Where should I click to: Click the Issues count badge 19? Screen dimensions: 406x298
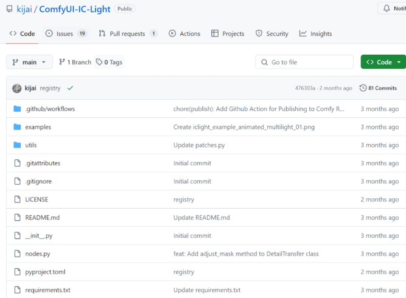[x=82, y=33]
